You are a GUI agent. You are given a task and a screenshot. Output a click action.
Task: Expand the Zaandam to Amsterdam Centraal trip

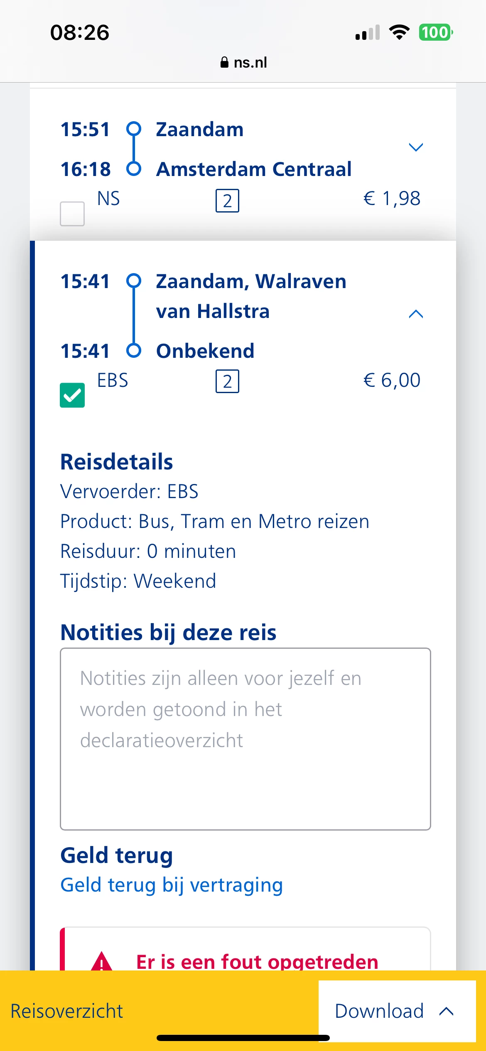click(415, 147)
